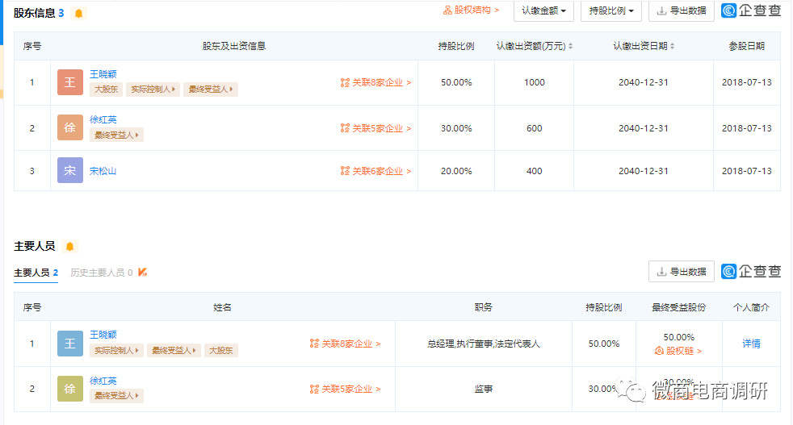Click 50.00% shareholding cell in shareholder table

(x=456, y=82)
